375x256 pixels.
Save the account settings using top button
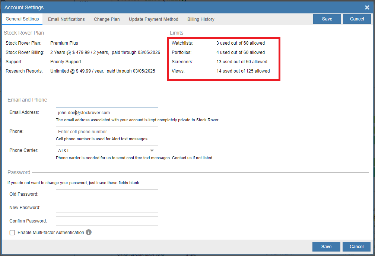327,19
